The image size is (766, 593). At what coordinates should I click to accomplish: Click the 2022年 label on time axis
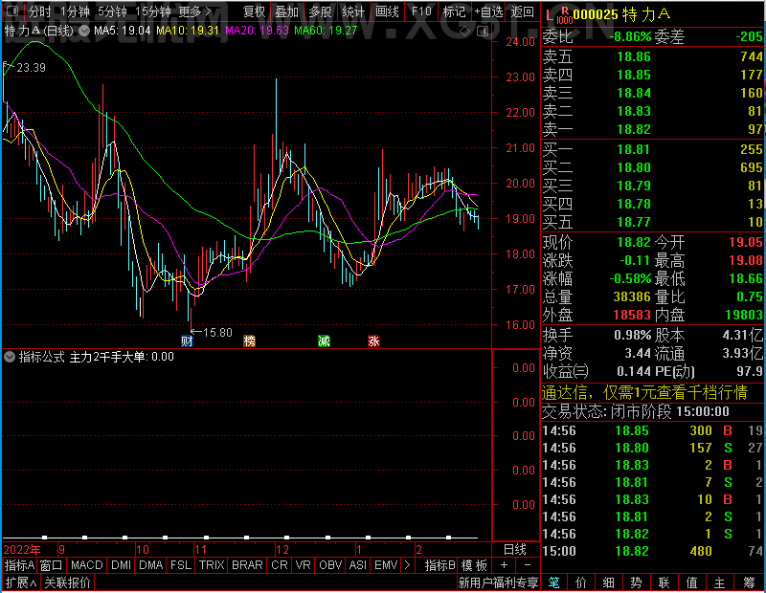(22, 550)
